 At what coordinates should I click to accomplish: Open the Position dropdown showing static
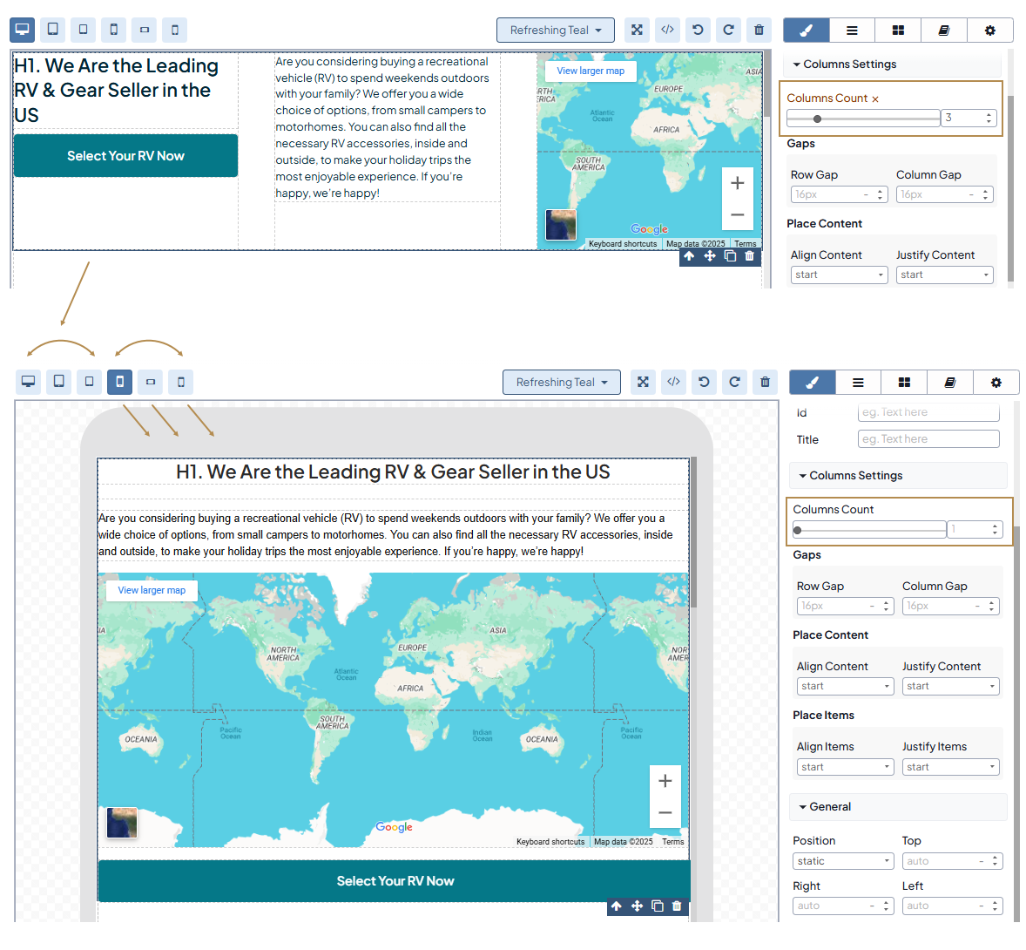tap(843, 861)
